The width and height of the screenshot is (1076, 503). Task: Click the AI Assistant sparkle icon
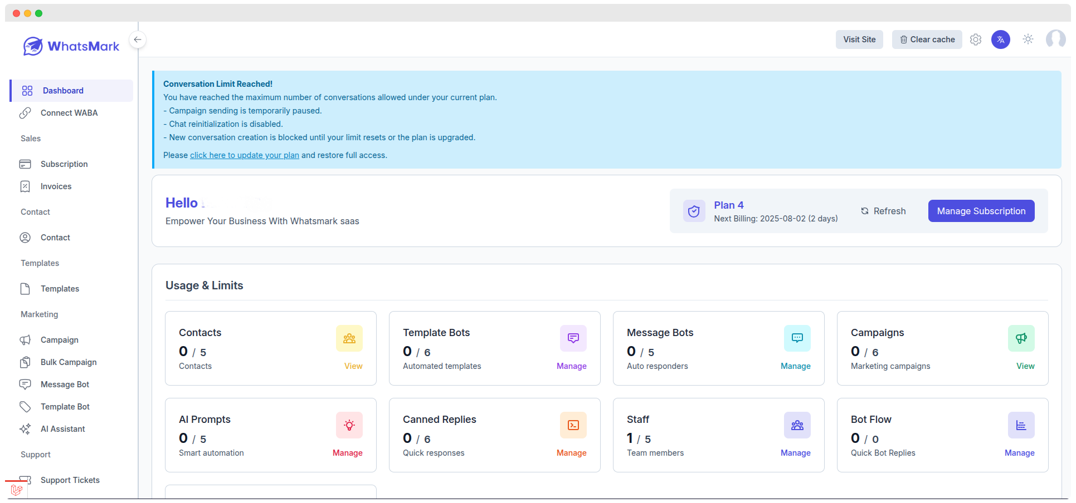25,429
